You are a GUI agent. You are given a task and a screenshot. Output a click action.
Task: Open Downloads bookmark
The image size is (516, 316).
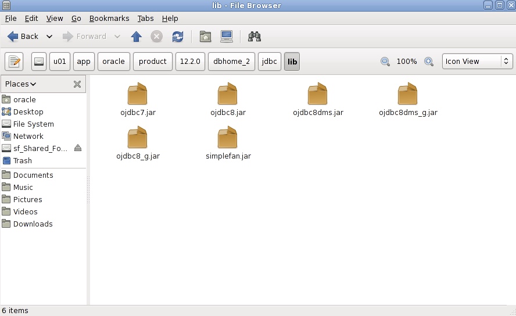click(x=33, y=224)
